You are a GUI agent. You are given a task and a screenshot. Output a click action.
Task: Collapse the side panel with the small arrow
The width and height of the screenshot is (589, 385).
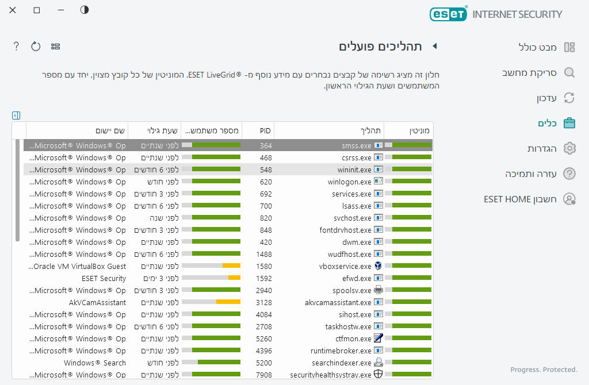pyautogui.click(x=17, y=115)
